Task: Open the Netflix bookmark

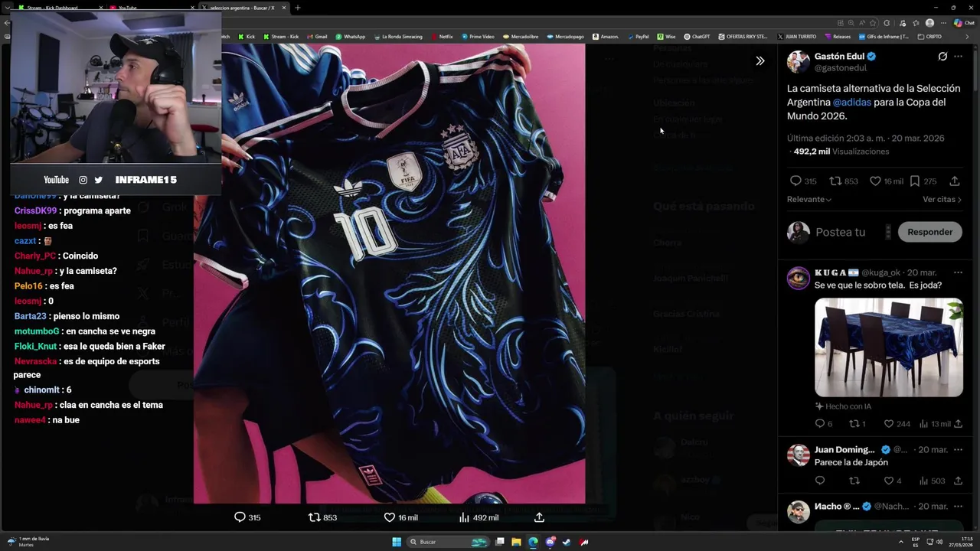Action: 442,37
